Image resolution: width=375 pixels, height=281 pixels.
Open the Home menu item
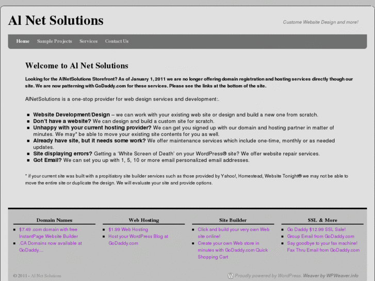[x=23, y=41]
